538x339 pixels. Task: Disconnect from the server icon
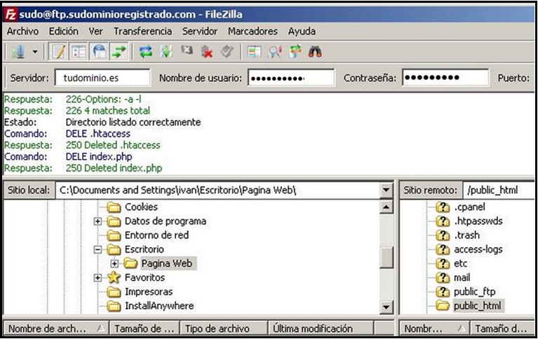pyautogui.click(x=207, y=52)
